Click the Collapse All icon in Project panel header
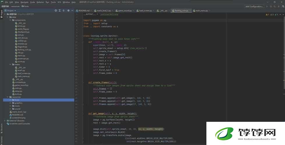The width and height of the screenshot is (285, 145). (63, 10)
